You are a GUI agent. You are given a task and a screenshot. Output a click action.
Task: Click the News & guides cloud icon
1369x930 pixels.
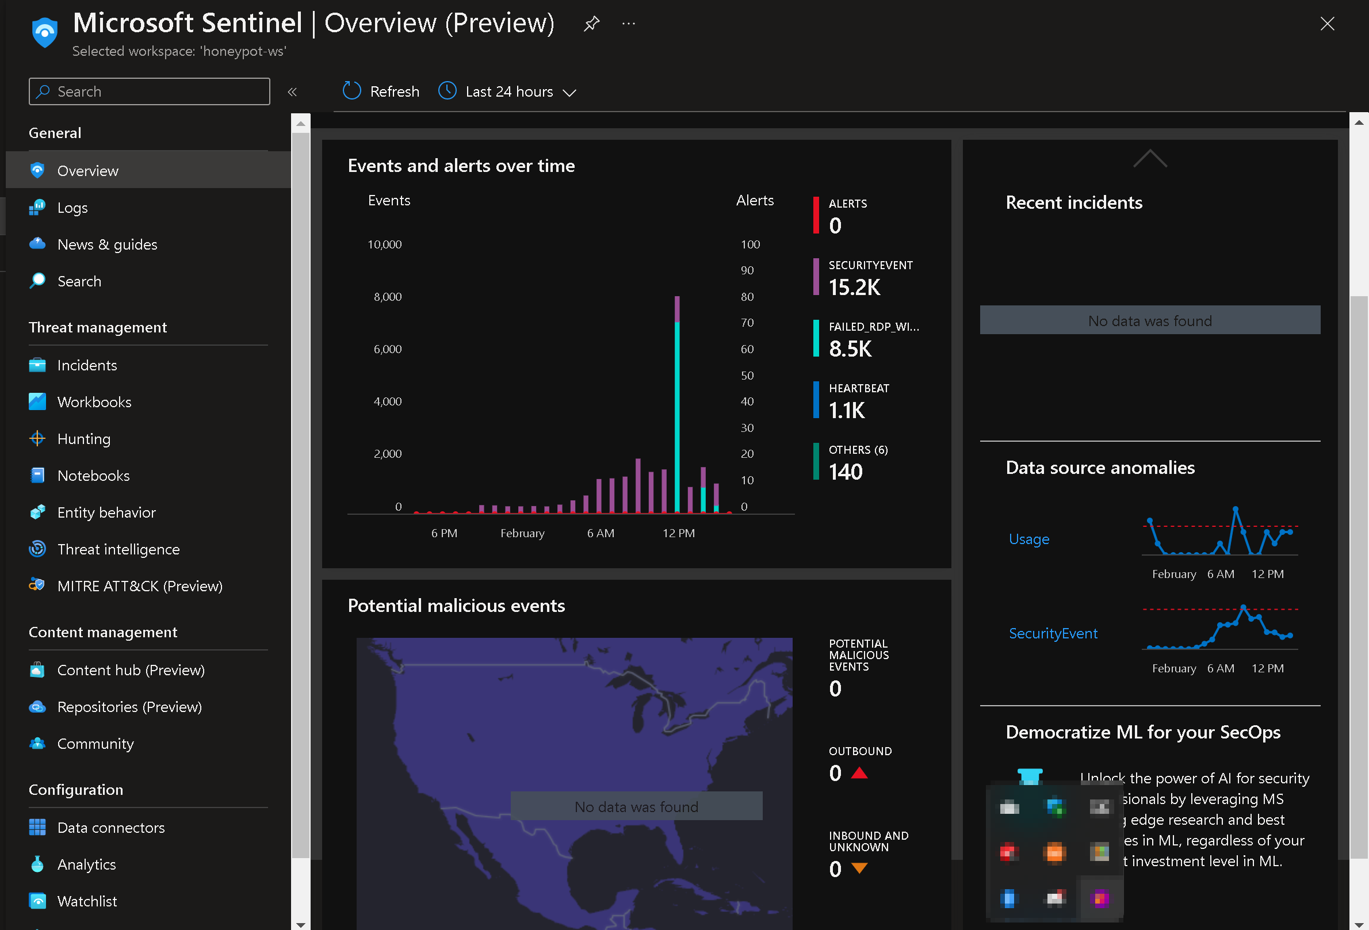(37, 243)
